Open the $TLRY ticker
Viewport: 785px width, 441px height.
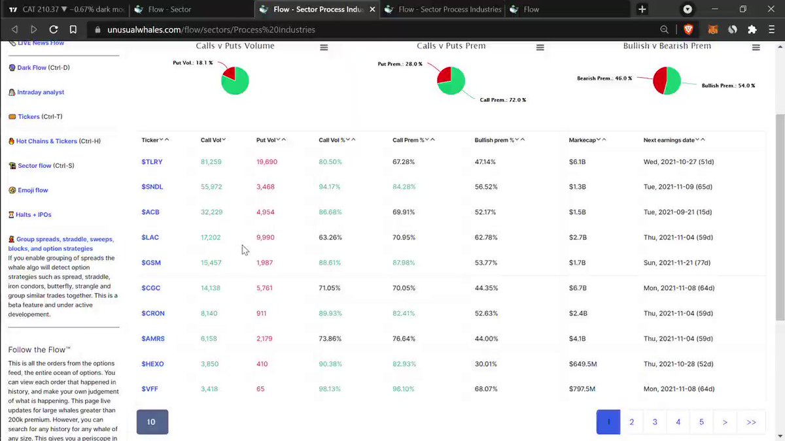click(152, 161)
